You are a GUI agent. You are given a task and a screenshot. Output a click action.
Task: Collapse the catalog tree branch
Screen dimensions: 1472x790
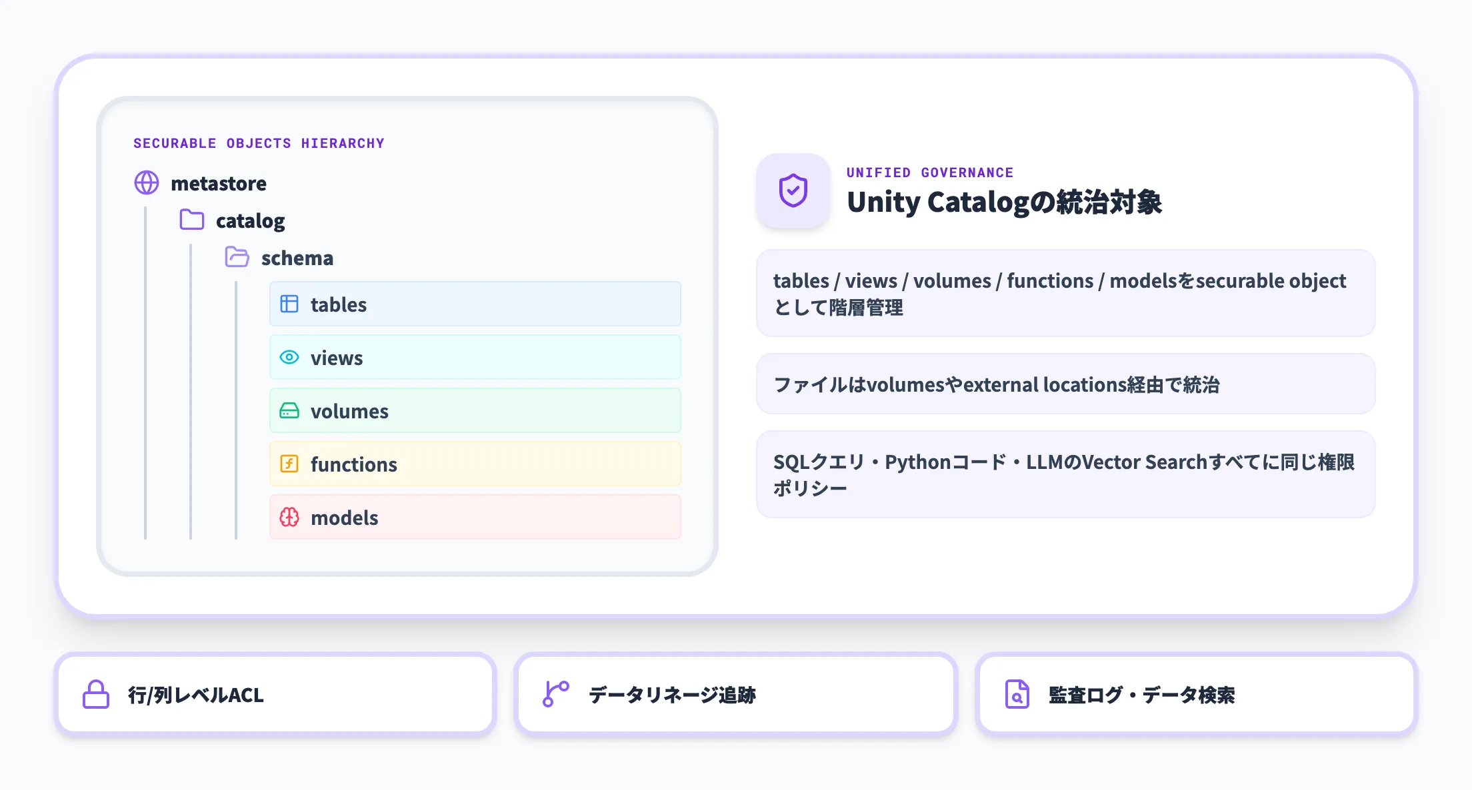pos(191,220)
